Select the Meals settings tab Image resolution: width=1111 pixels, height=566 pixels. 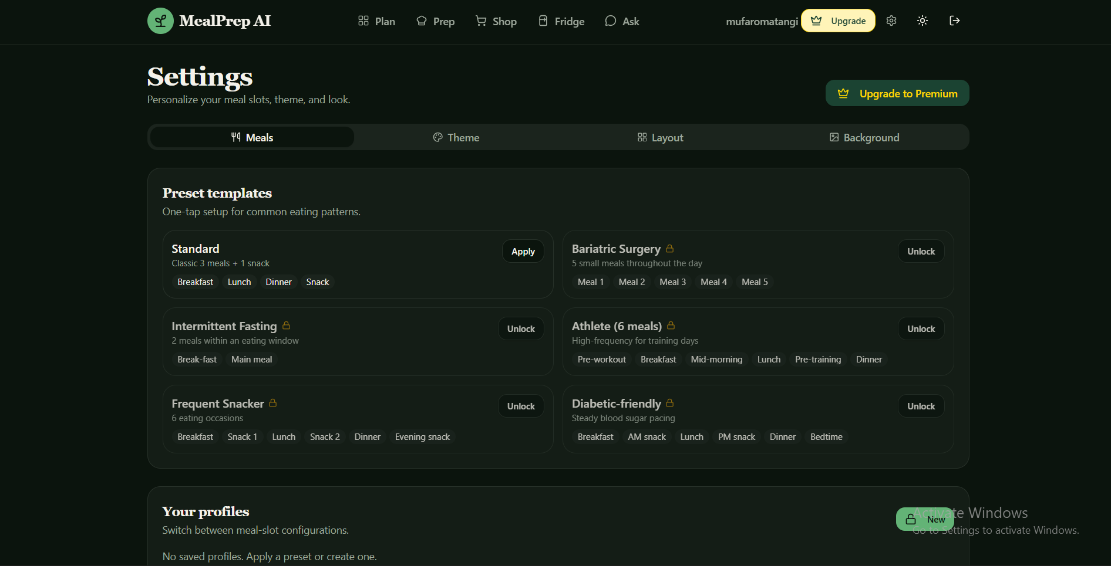[x=252, y=137]
